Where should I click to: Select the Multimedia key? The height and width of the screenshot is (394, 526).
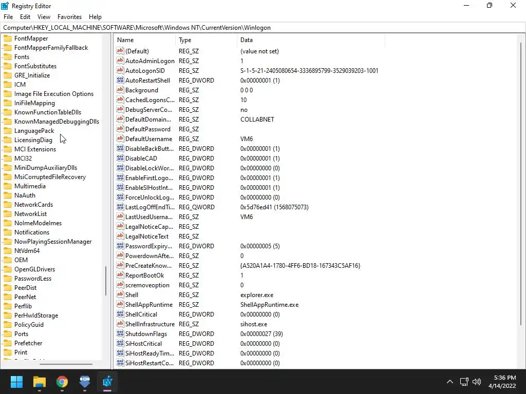pos(30,186)
